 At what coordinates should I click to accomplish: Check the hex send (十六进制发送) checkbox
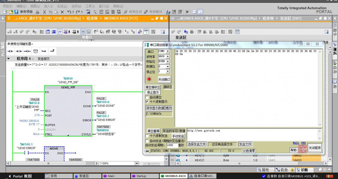tap(147, 136)
